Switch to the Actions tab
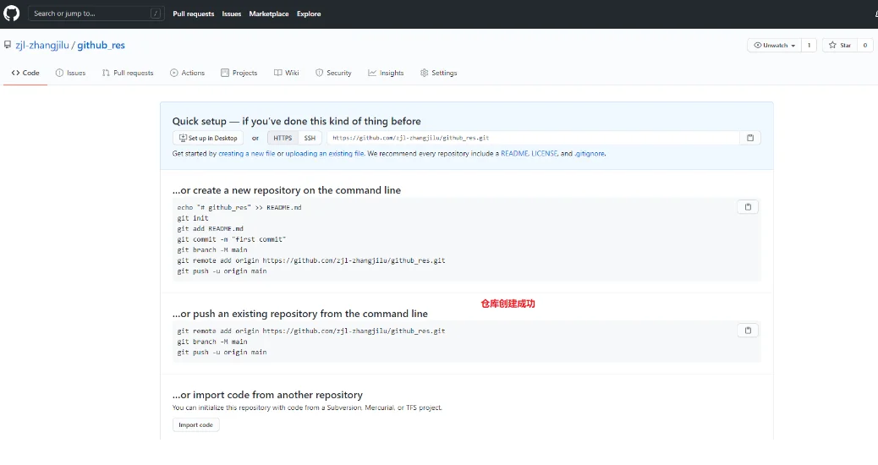 point(187,73)
